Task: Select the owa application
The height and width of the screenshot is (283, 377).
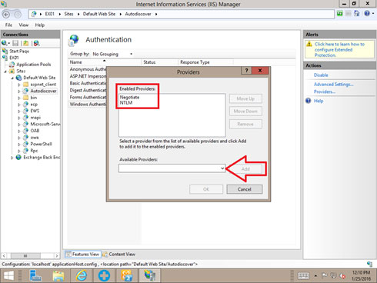Action: tap(35, 138)
